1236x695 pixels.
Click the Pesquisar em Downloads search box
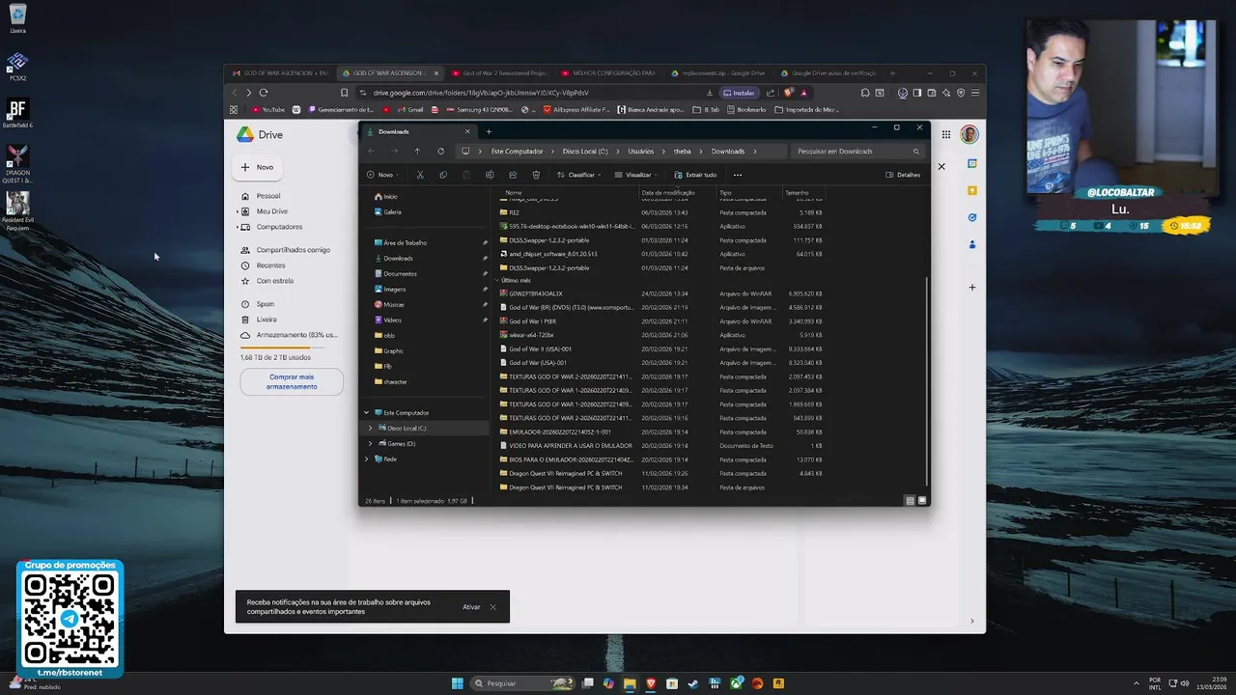point(857,152)
